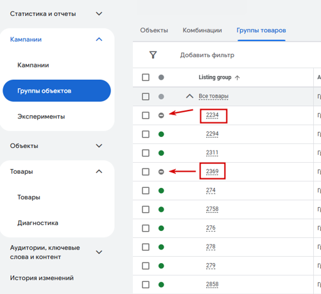Screen dimensions: 321x294
Task: Expand the Статистика и отчеты section
Action: (99, 14)
